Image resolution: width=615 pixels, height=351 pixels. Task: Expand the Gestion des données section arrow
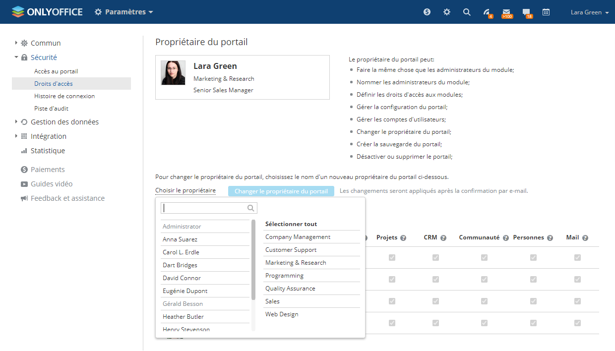pos(16,122)
